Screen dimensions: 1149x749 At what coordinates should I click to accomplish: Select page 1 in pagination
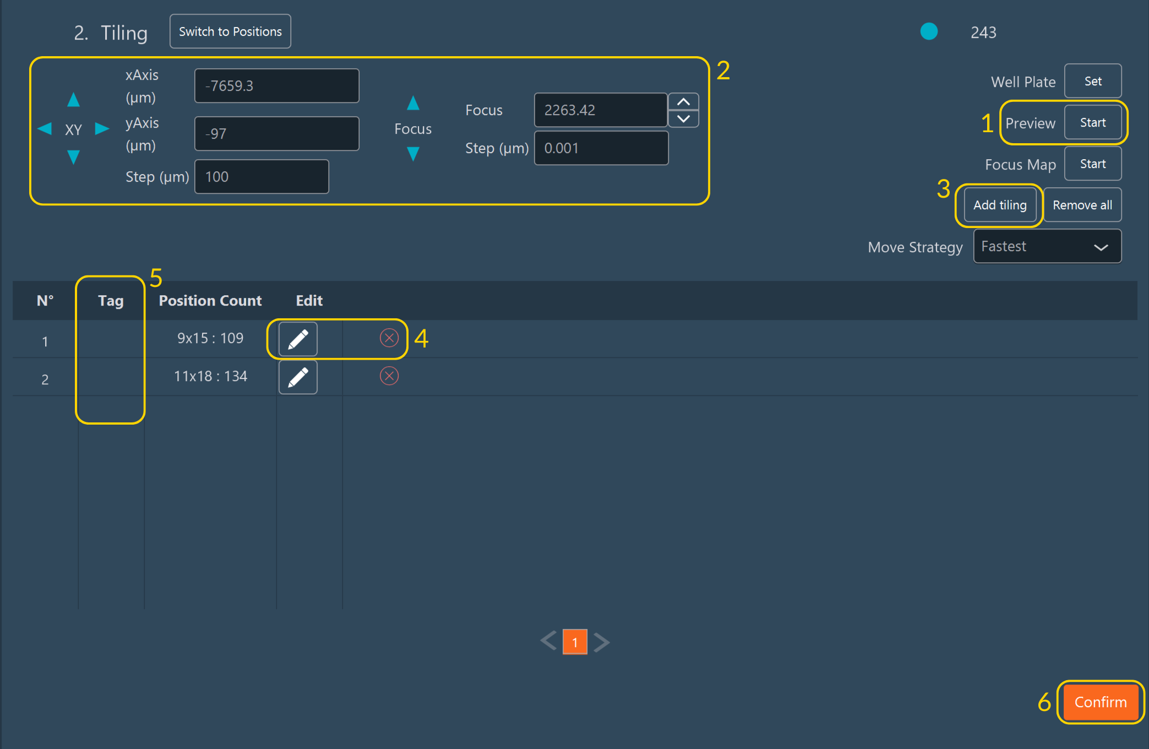coord(575,642)
